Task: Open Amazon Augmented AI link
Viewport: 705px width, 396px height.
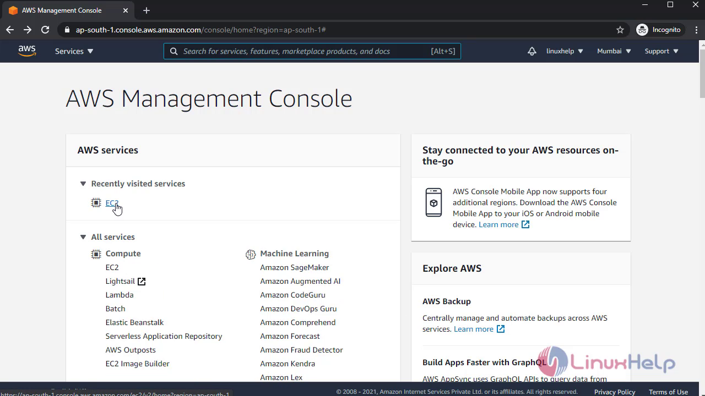Action: (300, 281)
